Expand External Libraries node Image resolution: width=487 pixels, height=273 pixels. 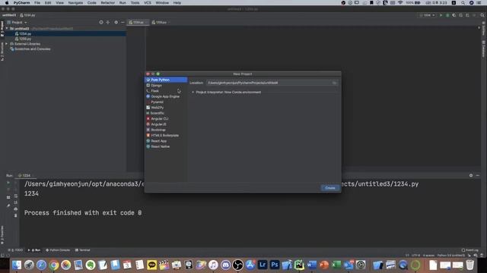point(7,44)
